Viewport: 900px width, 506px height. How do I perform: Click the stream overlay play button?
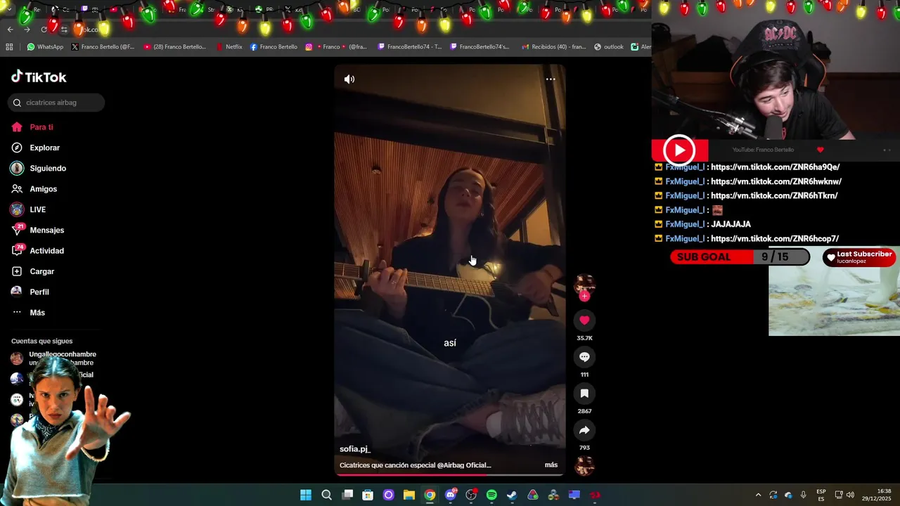pos(679,150)
